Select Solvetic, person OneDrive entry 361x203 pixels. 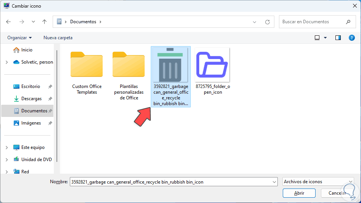33,62
